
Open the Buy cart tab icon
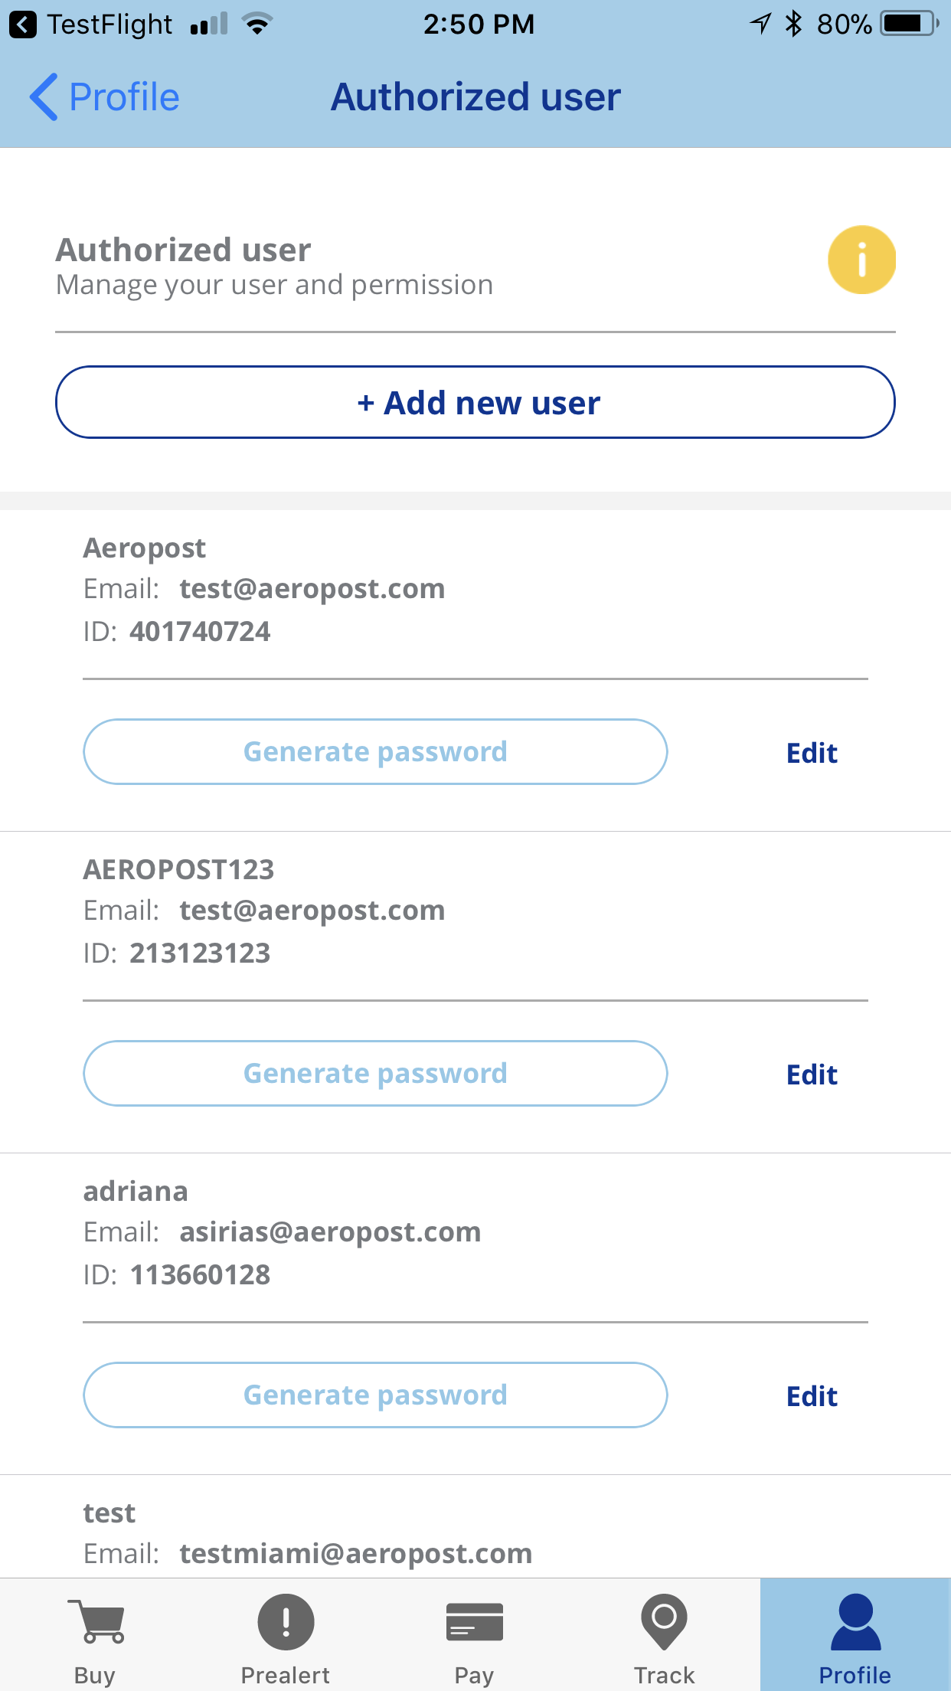click(x=96, y=1621)
